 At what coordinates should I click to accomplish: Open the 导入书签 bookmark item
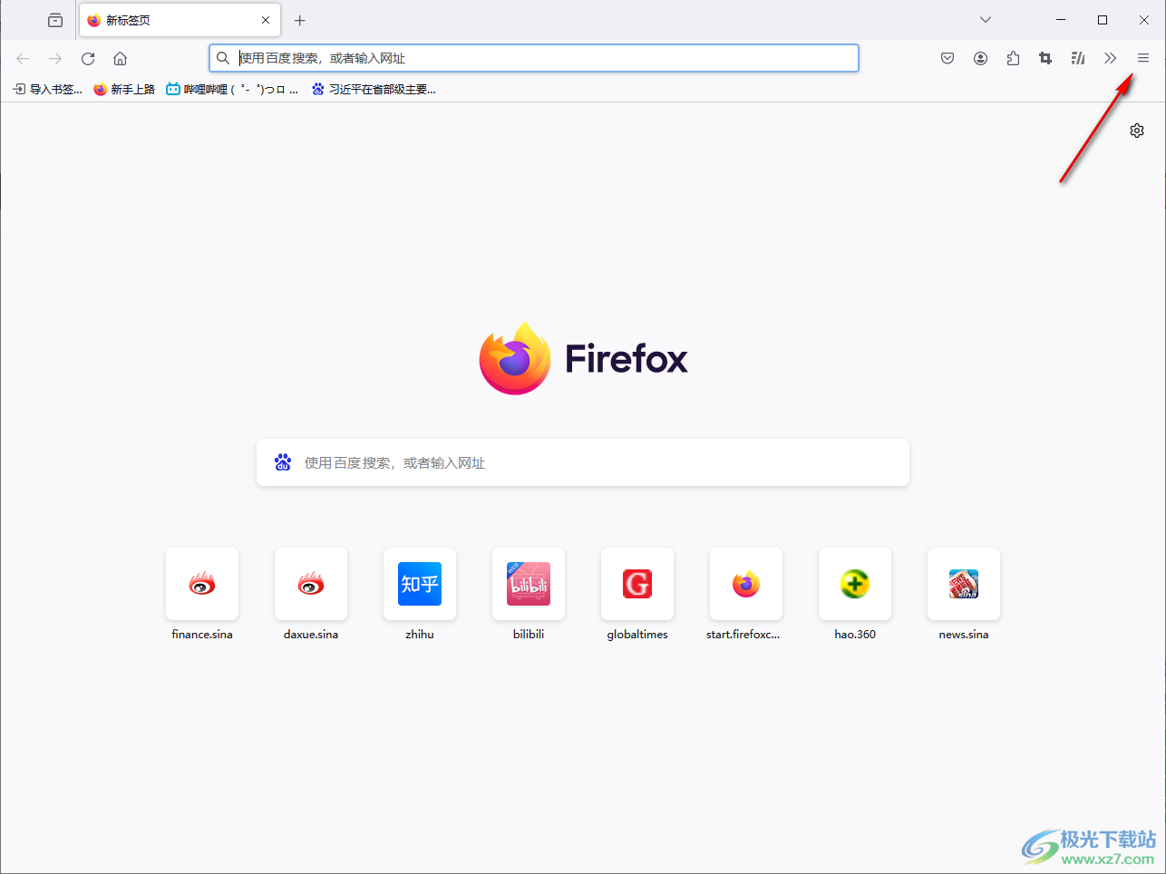(47, 89)
